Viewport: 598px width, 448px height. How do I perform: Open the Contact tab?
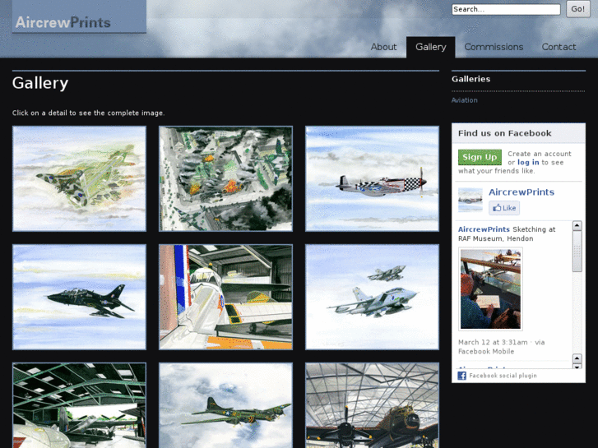pyautogui.click(x=559, y=47)
